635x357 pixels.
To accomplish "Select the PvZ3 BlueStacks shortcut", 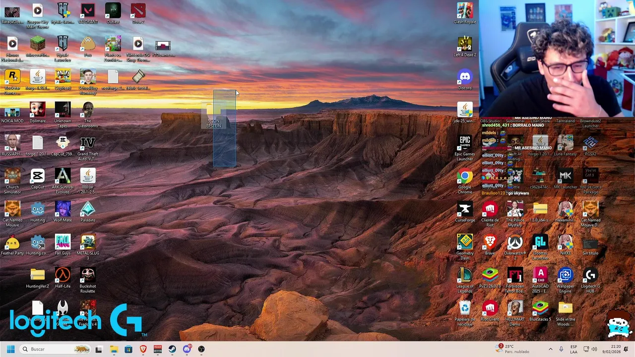I will pyautogui.click(x=490, y=278).
